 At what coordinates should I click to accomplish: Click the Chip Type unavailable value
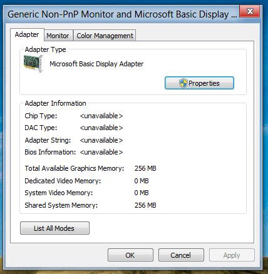click(101, 116)
